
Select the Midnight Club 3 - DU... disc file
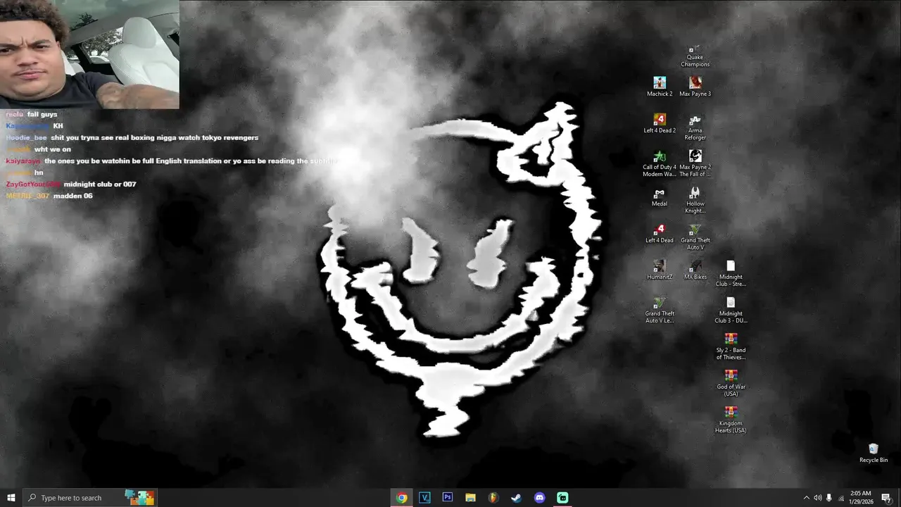731,310
